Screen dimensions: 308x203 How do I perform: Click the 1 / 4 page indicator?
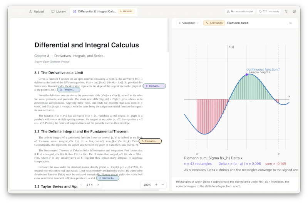pos(90,185)
